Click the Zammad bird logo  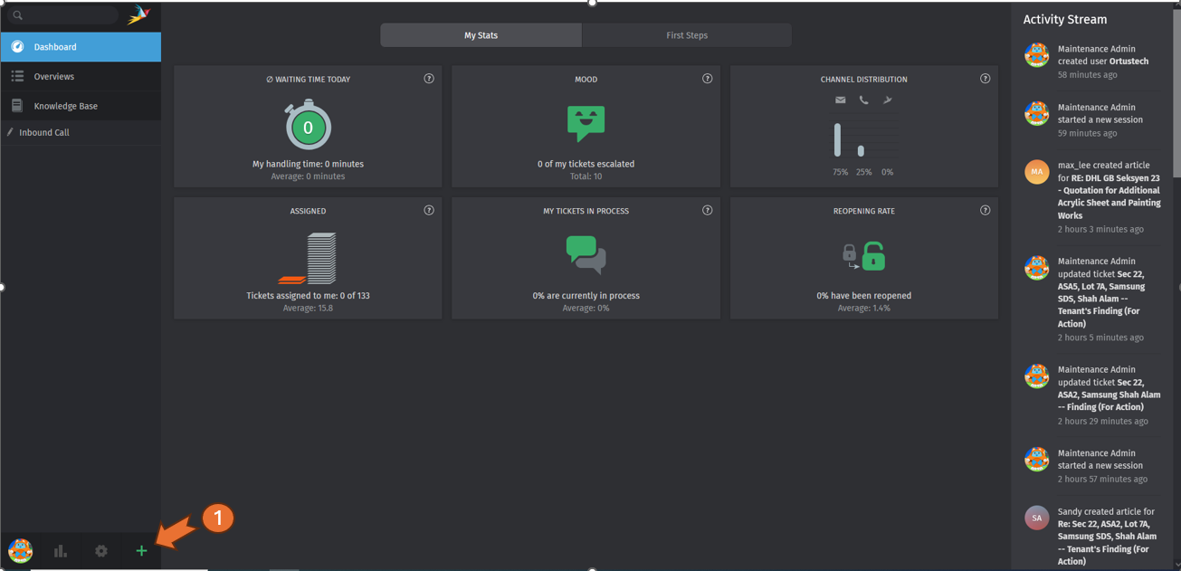point(138,15)
